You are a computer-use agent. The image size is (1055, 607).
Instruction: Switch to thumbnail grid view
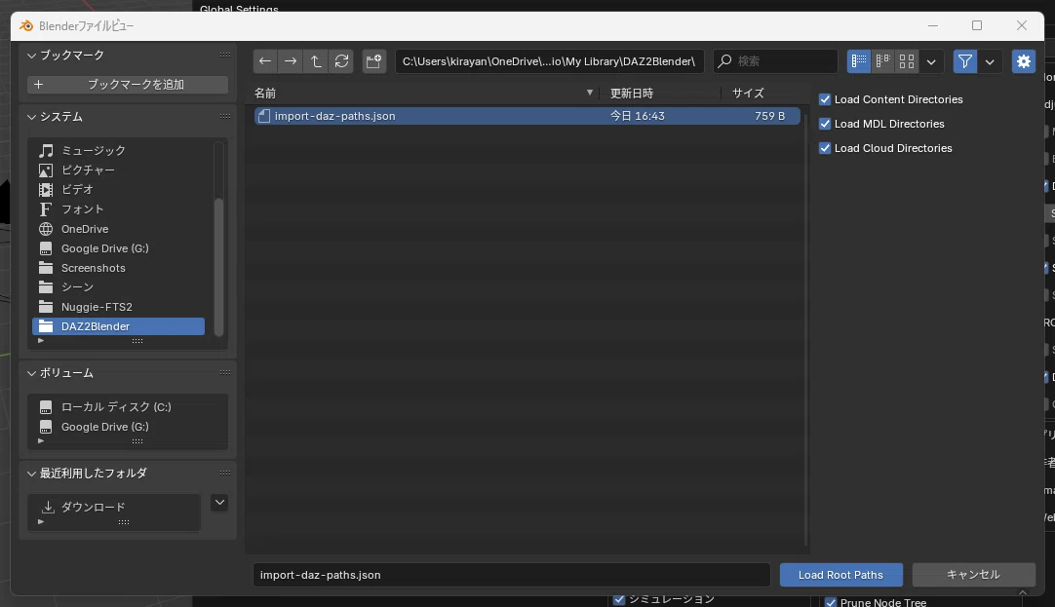pyautogui.click(x=906, y=61)
